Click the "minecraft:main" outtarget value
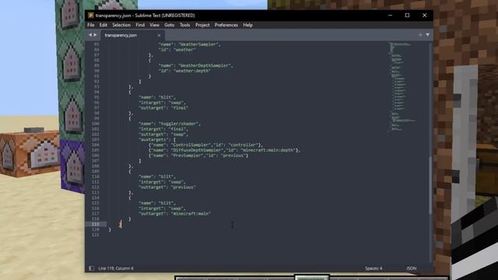Viewport: 498px width, 280px height. (x=191, y=214)
